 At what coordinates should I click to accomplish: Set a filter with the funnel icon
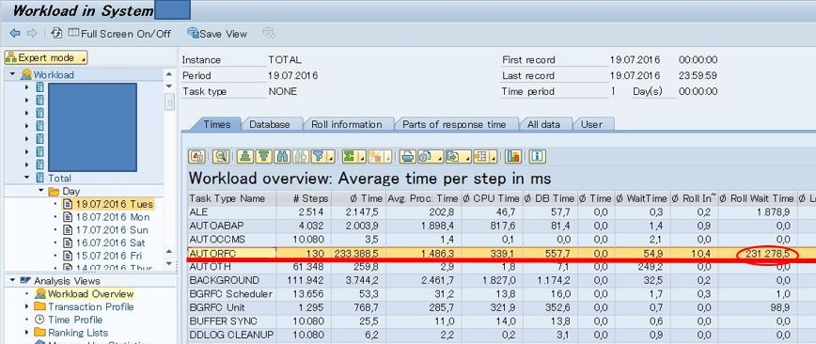coord(318,156)
